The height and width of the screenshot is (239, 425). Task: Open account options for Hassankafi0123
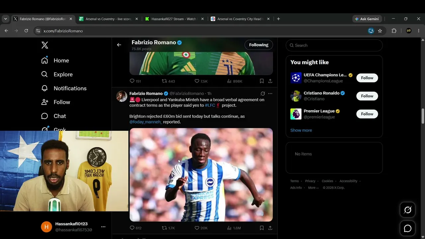click(103, 227)
